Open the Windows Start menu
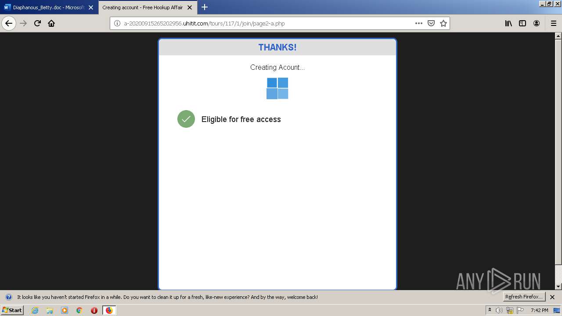 [12, 310]
